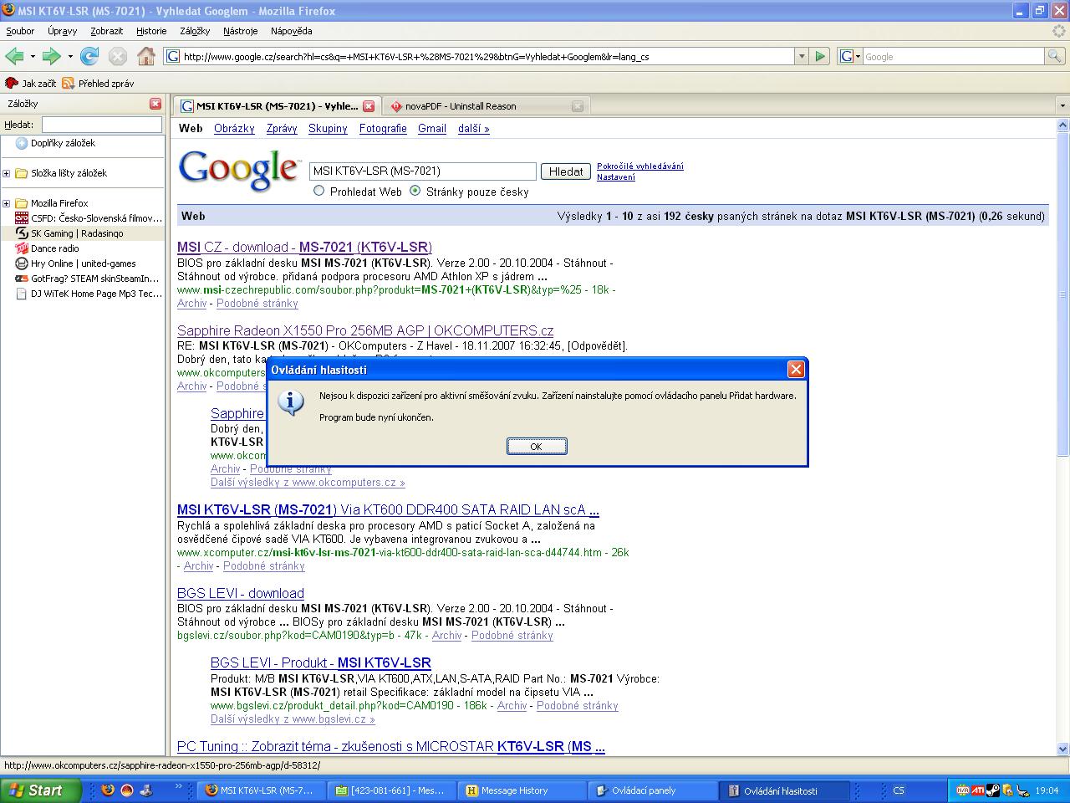Viewport: 1070px width, 803px height.
Task: Open the Gmail link
Action: [432, 129]
